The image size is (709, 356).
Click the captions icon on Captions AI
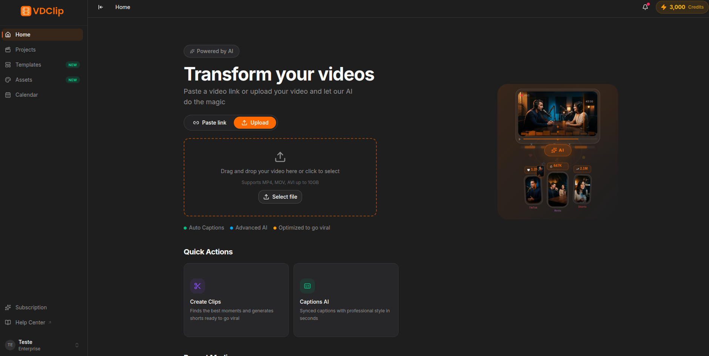click(x=307, y=286)
